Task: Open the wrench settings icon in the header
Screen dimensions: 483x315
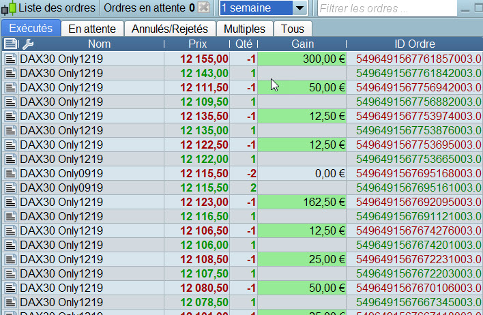Action: 28,44
